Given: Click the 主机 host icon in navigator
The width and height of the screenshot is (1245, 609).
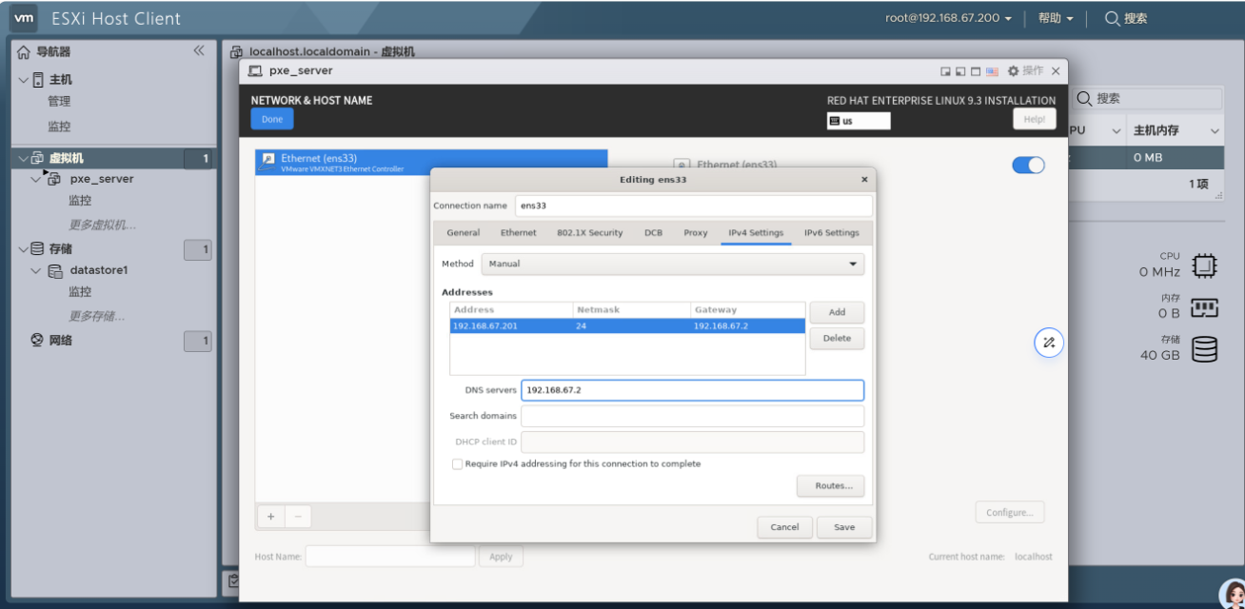Looking at the screenshot, I should point(38,80).
